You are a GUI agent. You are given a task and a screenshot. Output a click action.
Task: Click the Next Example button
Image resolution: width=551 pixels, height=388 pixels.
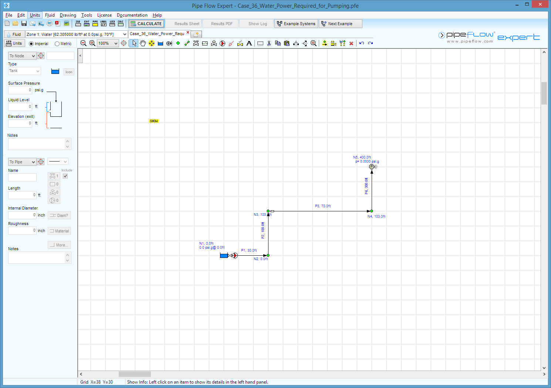pos(340,24)
